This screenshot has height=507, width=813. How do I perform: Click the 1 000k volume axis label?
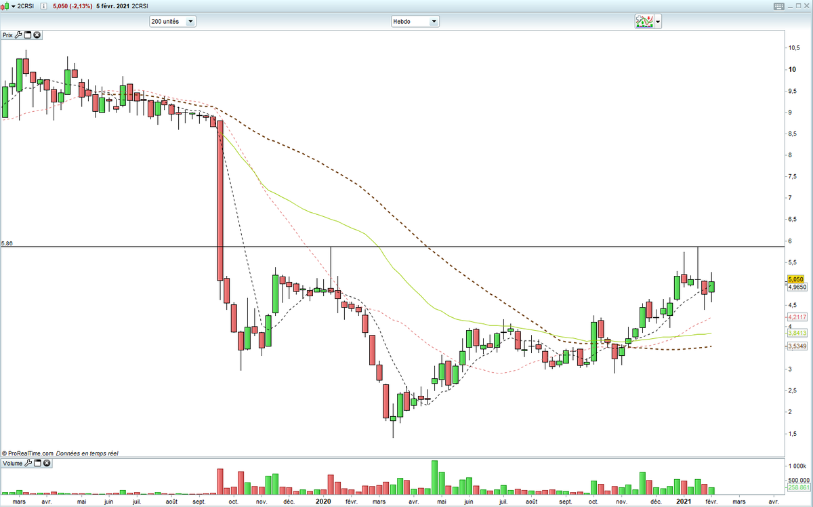point(797,467)
